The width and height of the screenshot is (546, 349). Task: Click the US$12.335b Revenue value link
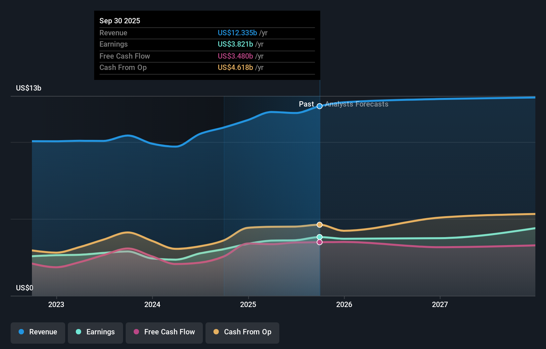click(237, 33)
